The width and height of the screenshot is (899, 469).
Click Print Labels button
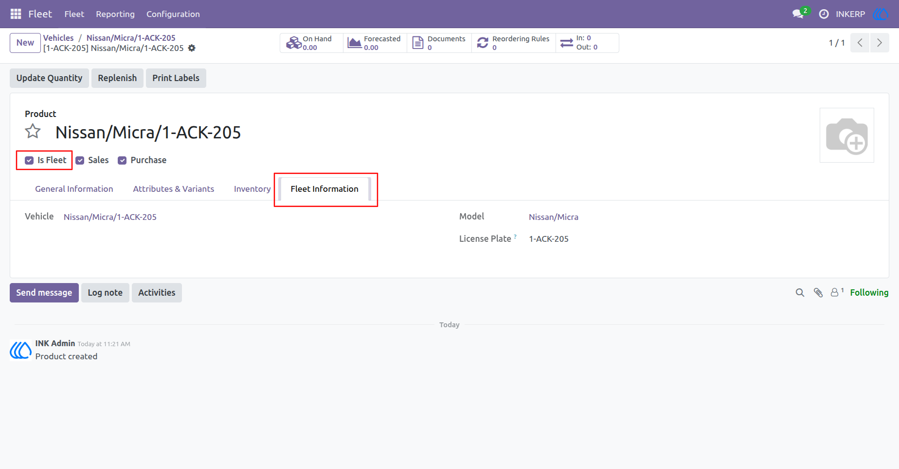click(x=176, y=78)
